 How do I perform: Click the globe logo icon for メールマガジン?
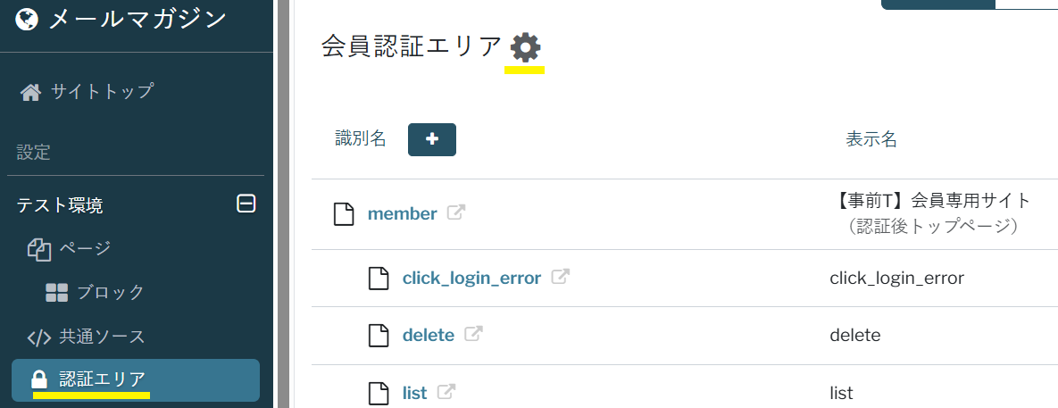[x=28, y=20]
